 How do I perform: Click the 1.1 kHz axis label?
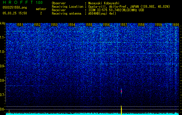(2, 38)
